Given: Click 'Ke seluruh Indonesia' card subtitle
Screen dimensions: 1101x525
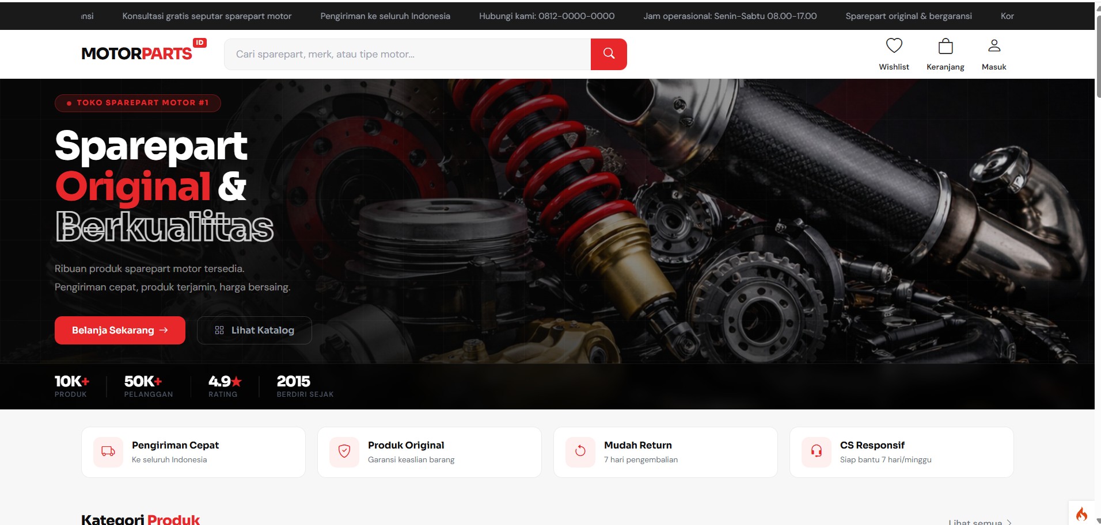Looking at the screenshot, I should pyautogui.click(x=169, y=459).
